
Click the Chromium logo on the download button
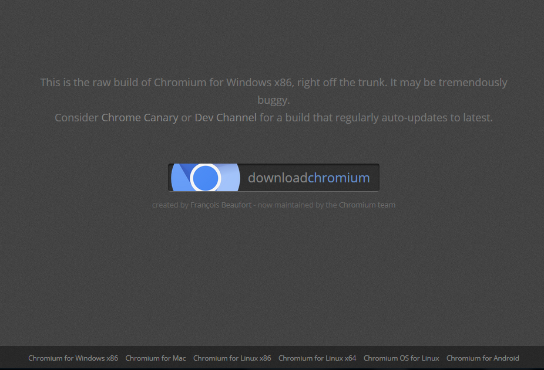coord(206,178)
